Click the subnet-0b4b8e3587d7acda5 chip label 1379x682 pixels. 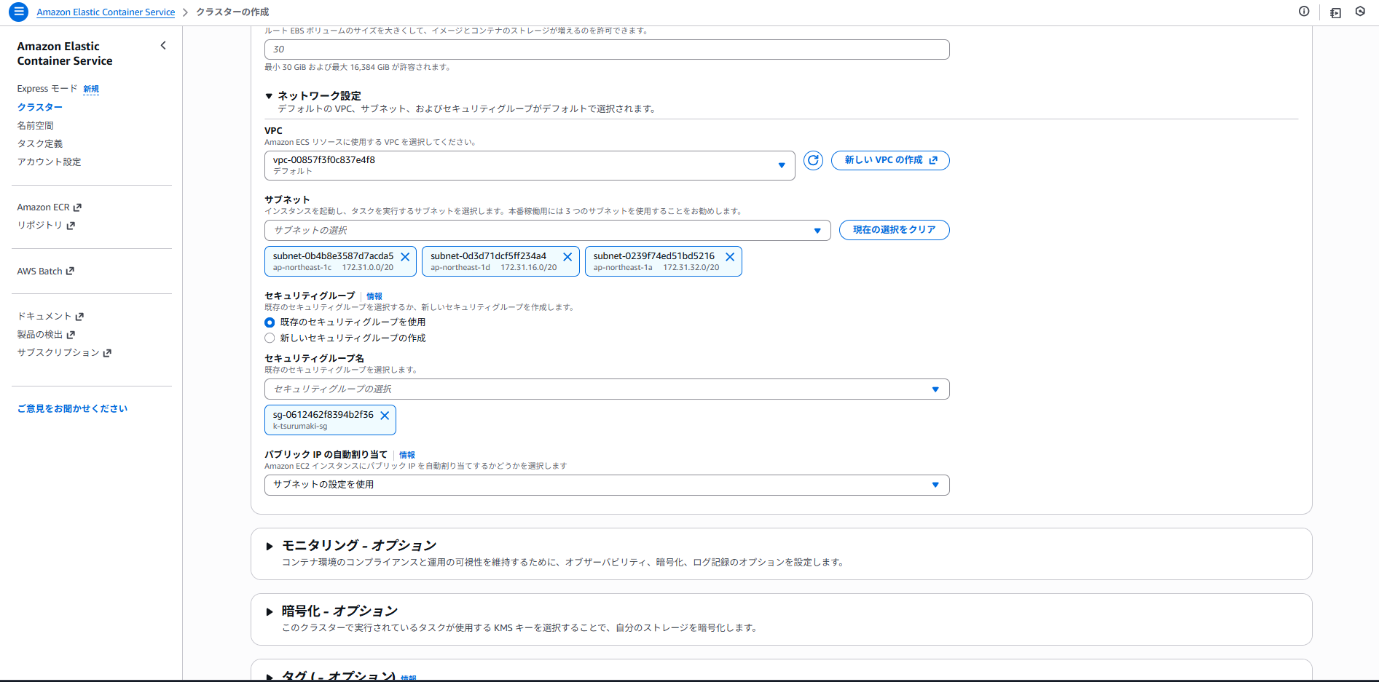point(333,256)
